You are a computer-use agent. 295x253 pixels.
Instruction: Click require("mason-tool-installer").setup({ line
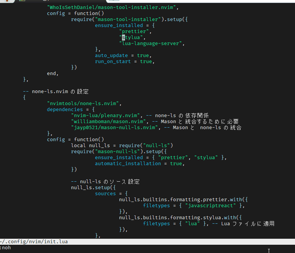coord(129,20)
